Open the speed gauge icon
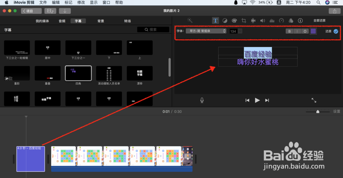The width and height of the screenshot is (343, 178). pyautogui.click(x=281, y=21)
